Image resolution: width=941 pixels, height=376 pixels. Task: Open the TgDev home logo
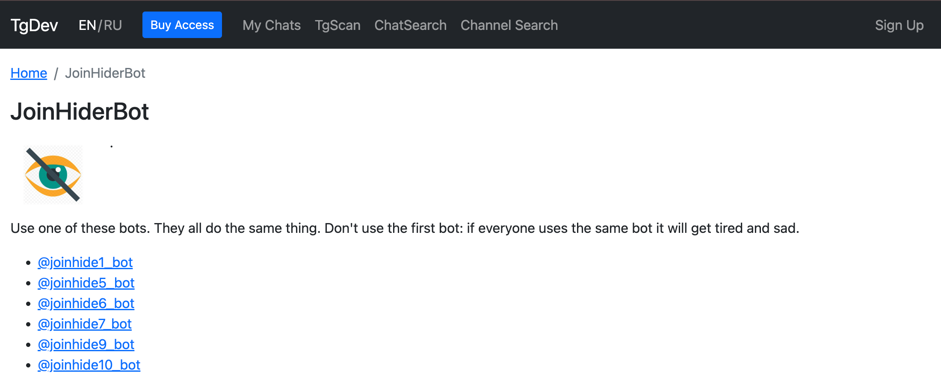[34, 25]
